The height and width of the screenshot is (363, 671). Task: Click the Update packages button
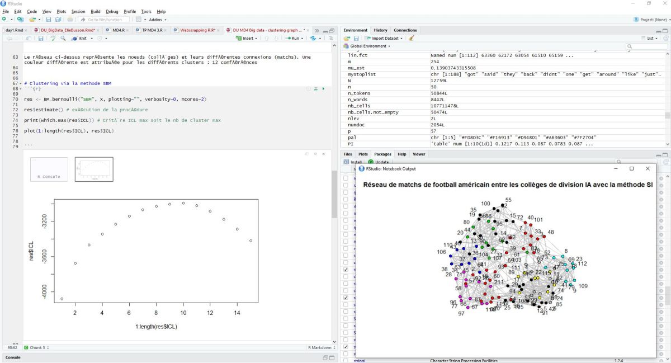click(x=378, y=162)
